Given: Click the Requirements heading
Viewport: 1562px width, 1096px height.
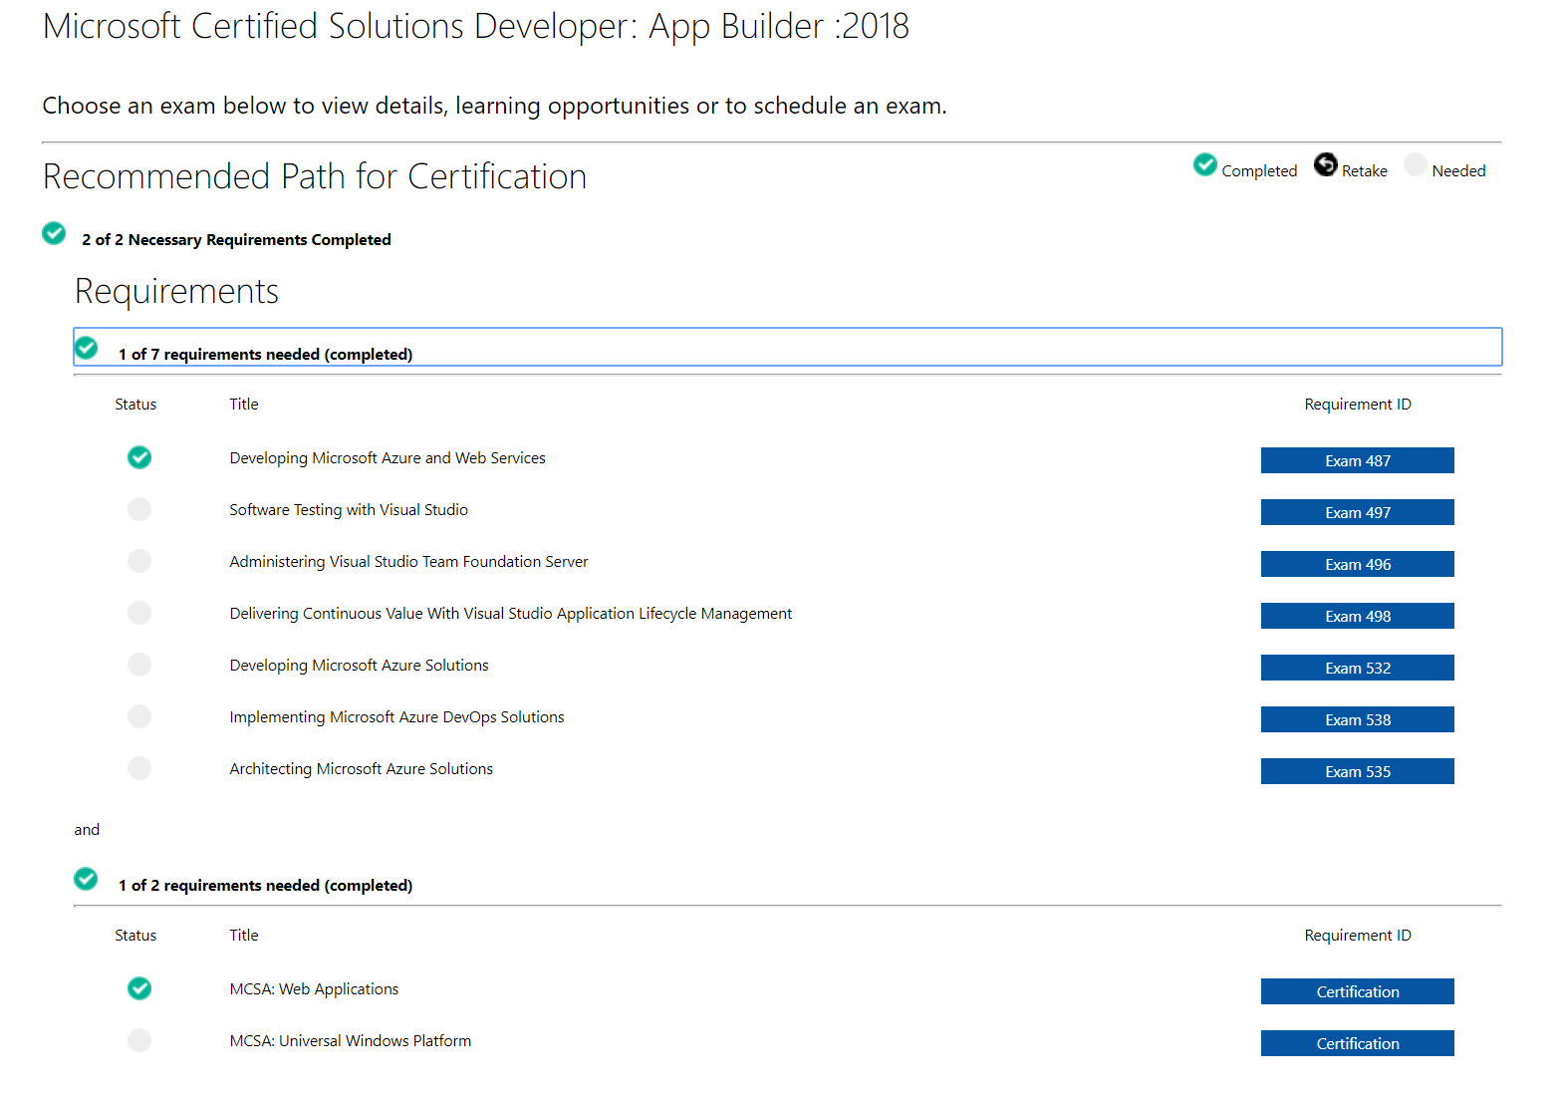Looking at the screenshot, I should click(x=176, y=291).
